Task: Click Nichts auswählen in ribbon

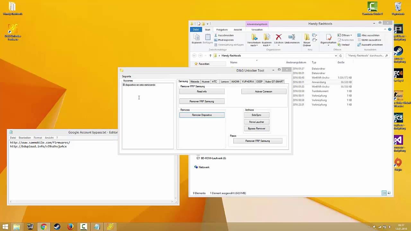Action: click(x=369, y=40)
